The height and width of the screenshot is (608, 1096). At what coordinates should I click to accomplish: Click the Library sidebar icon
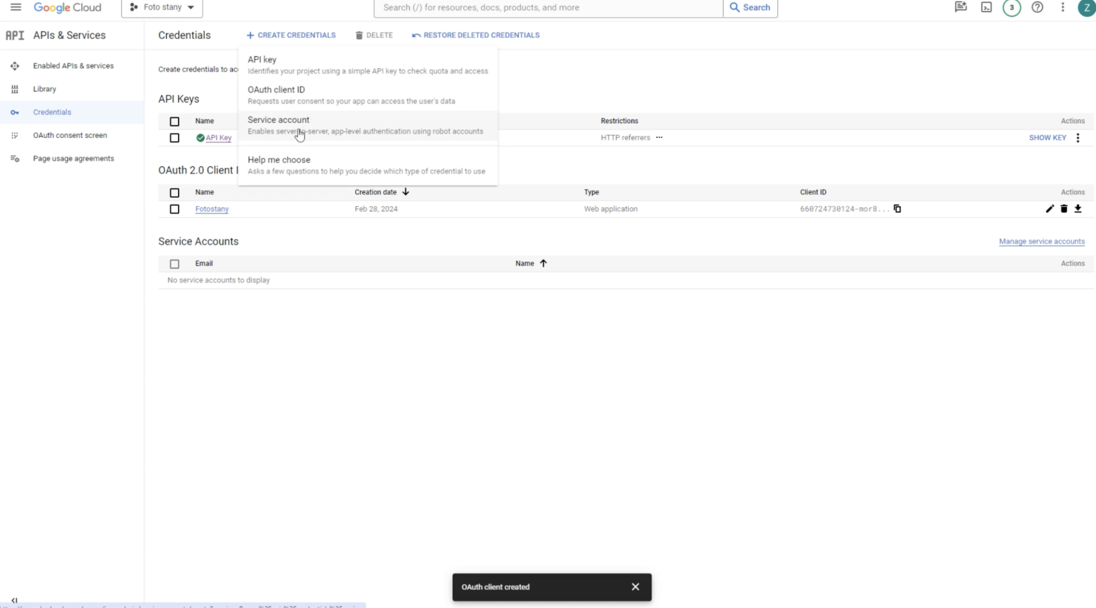point(15,89)
